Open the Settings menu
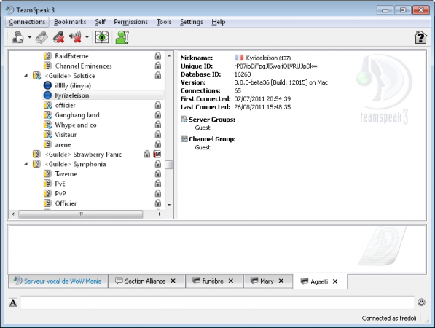 click(x=192, y=22)
